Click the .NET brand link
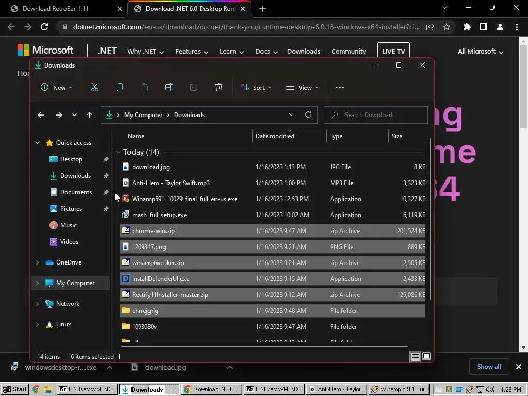Viewport: 528px width, 396px height. (x=107, y=51)
